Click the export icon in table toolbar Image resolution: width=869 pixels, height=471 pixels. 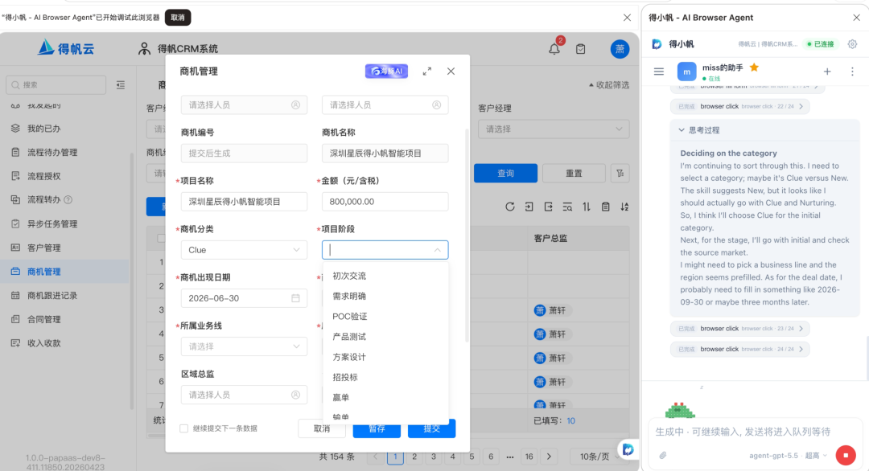click(x=548, y=207)
